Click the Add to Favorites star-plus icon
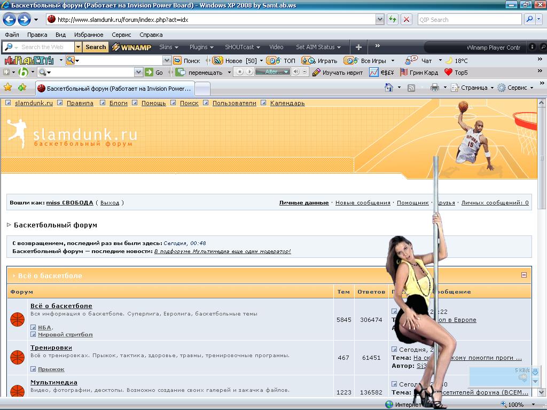Screen dimensions: 547x410 click(22, 87)
